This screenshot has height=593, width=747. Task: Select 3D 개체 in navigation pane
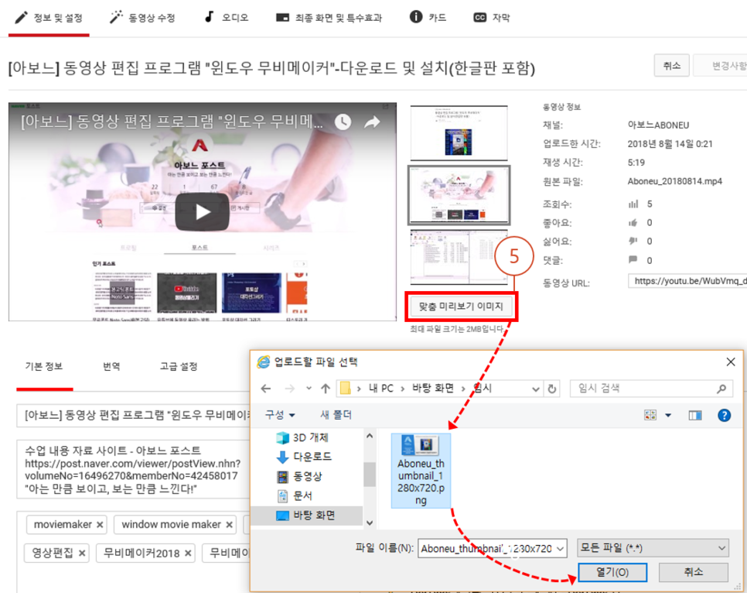(302, 437)
